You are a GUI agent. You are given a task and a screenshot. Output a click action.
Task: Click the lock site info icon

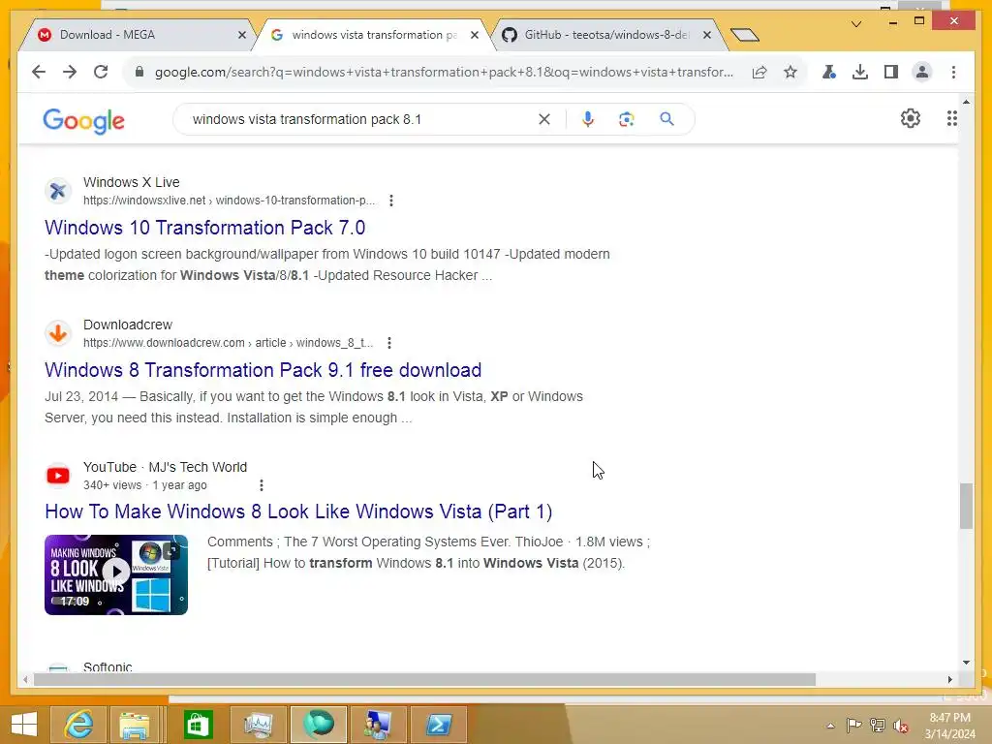tap(139, 72)
